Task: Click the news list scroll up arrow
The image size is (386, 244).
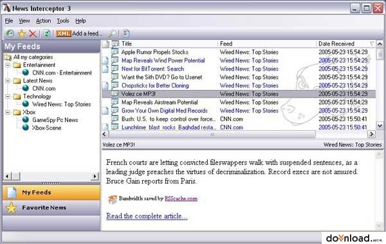Action: [380, 44]
